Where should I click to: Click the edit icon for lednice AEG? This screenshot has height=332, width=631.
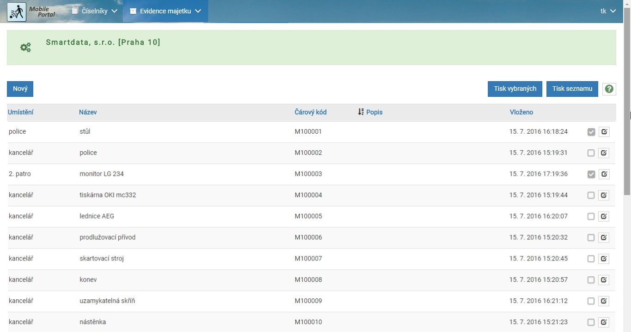point(604,217)
